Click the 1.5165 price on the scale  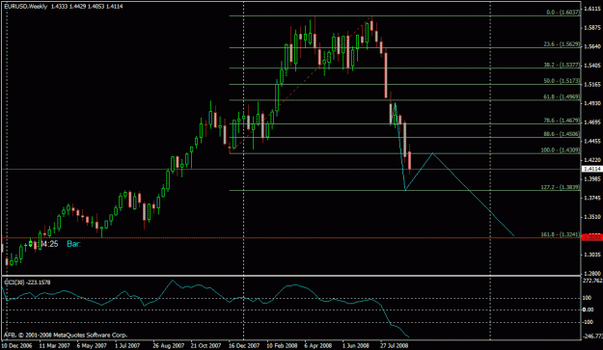[x=592, y=84]
